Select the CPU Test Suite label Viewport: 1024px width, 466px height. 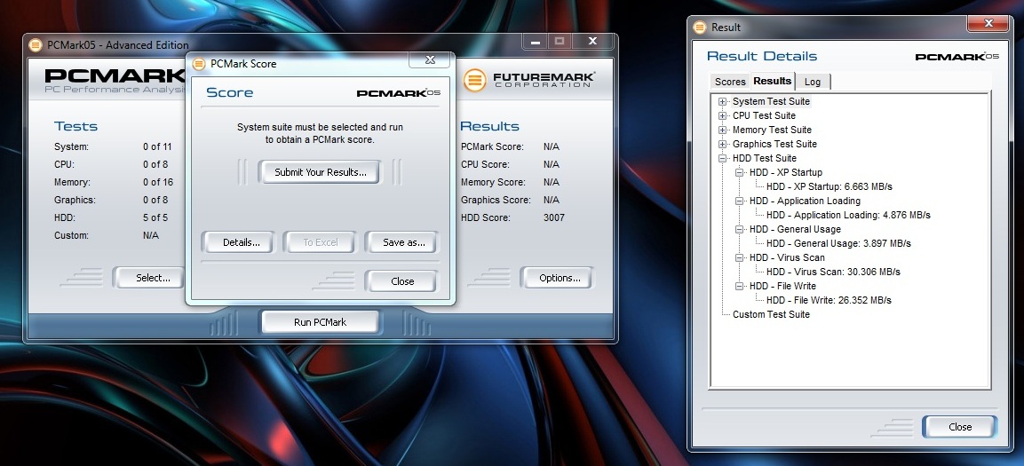pyautogui.click(x=764, y=115)
